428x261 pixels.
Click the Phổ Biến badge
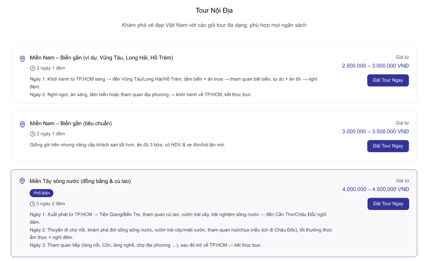(x=42, y=193)
